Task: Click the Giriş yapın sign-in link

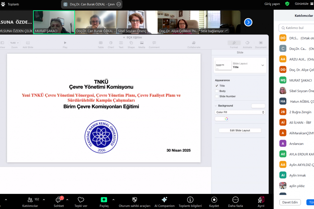Action: (272, 4)
